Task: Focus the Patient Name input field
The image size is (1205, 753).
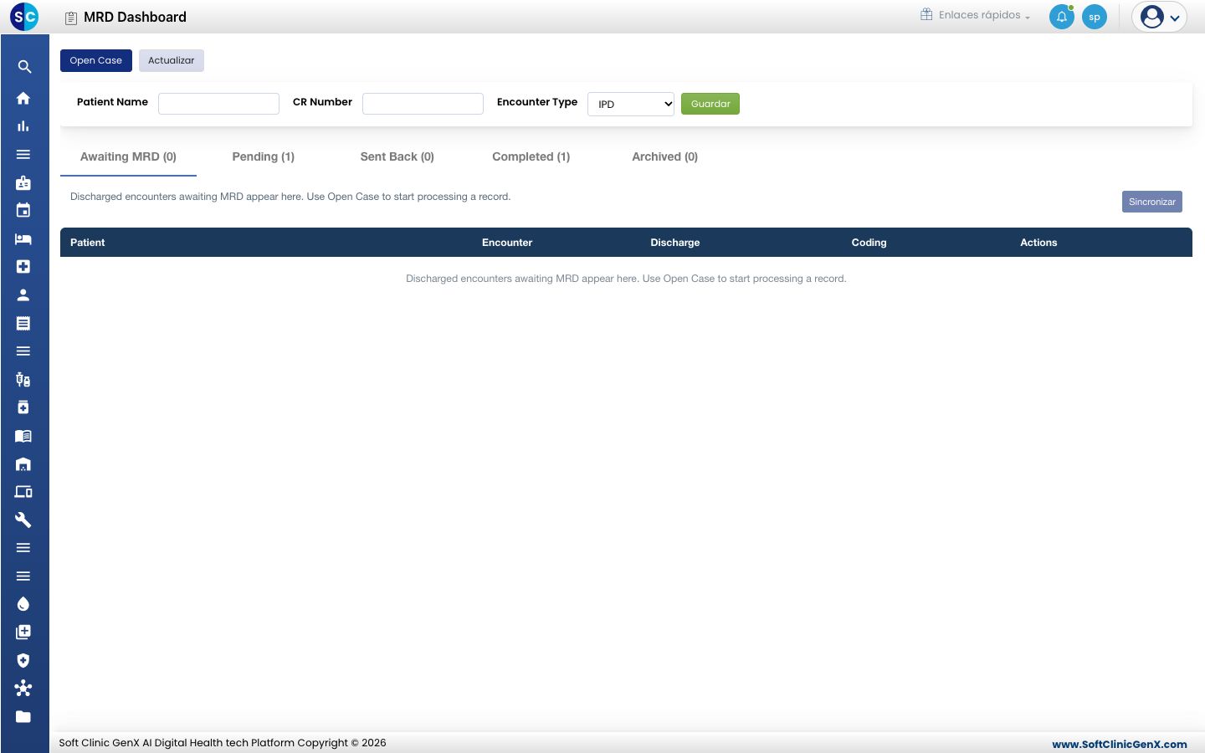Action: point(218,103)
